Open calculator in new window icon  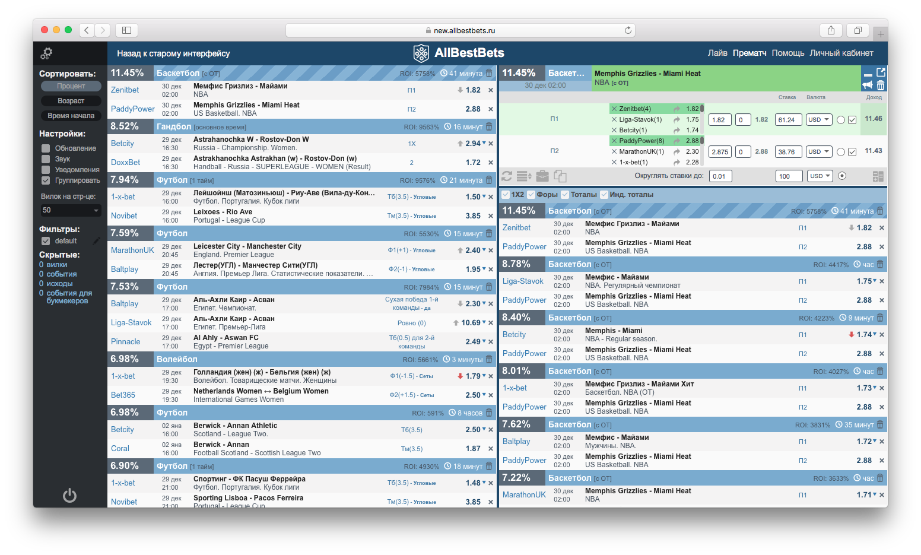pos(881,72)
